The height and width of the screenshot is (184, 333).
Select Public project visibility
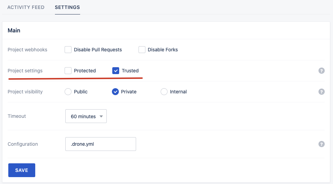pyautogui.click(x=68, y=92)
